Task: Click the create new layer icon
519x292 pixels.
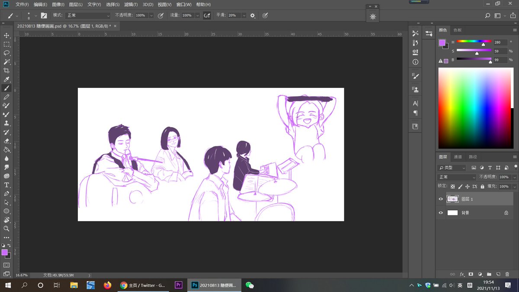Action: click(498, 274)
